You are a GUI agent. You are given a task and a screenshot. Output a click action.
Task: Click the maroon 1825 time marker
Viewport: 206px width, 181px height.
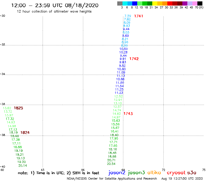(x=19, y=108)
